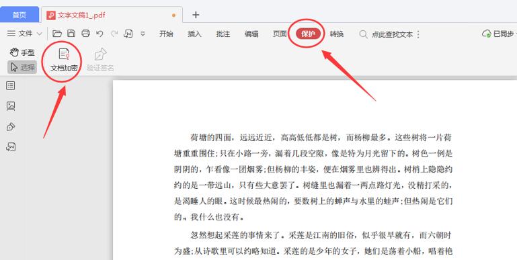Open the 页面 ribbon tab
This screenshot has width=517, height=260.
[x=280, y=34]
